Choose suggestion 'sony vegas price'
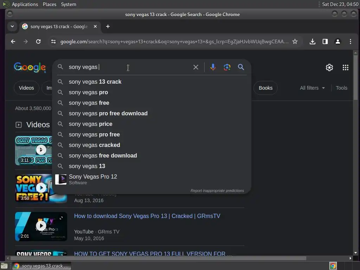The height and width of the screenshot is (270, 360). click(x=152, y=124)
